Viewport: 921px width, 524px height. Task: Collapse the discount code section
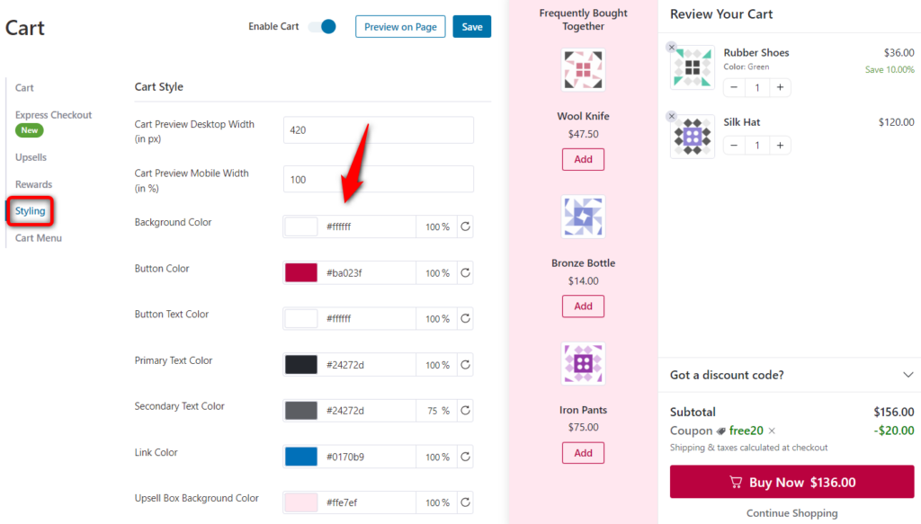908,375
